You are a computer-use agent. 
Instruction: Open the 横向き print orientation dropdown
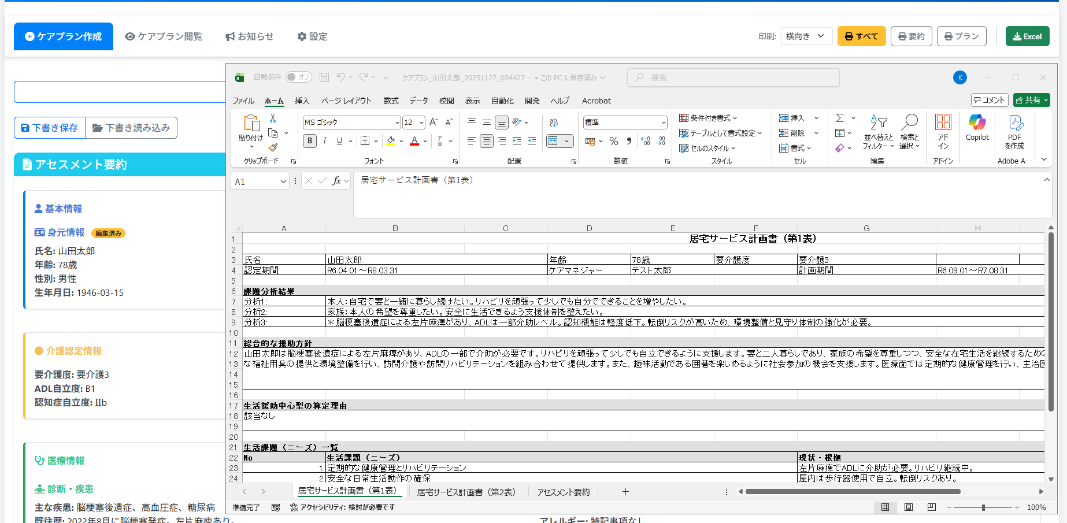807,36
